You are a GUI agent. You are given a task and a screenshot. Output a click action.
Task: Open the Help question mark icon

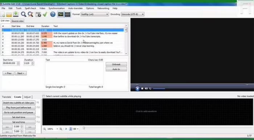pyautogui.click(x=53, y=14)
